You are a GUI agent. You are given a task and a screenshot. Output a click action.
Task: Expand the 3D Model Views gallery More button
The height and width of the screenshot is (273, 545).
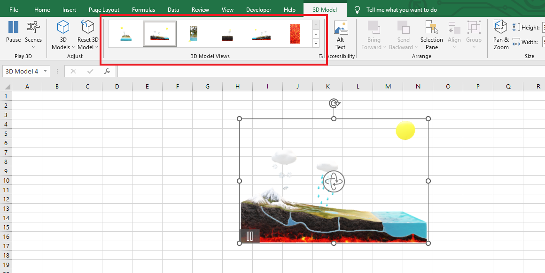[x=316, y=43]
